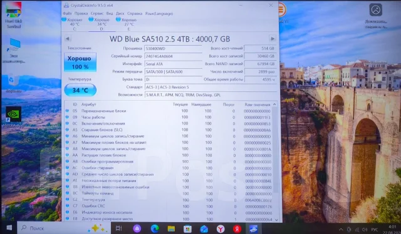Select attribute row AC Ошибки стирания
This screenshot has width=401, height=234.
point(169,168)
